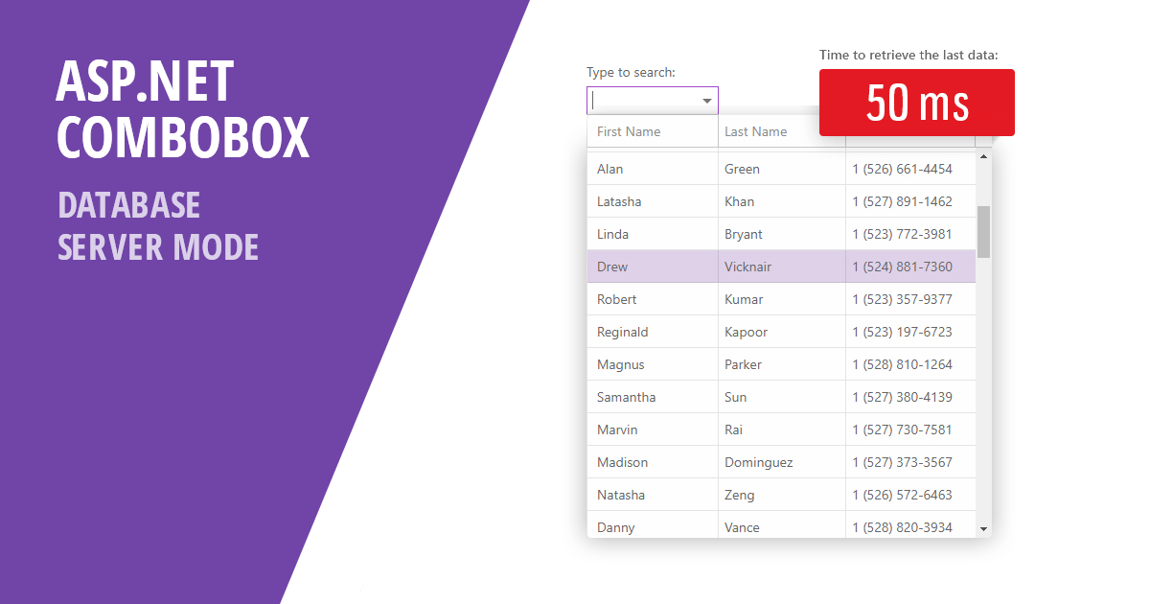The width and height of the screenshot is (1150, 604).
Task: Open the combobox dropdown arrow
Action: 709,100
